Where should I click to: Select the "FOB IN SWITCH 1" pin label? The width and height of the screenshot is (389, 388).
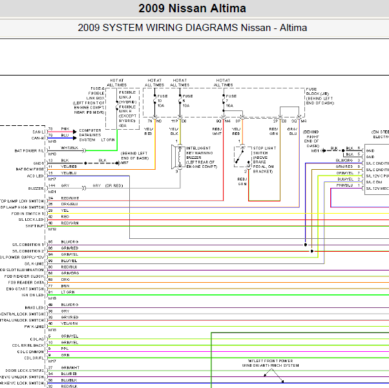pos(28,214)
